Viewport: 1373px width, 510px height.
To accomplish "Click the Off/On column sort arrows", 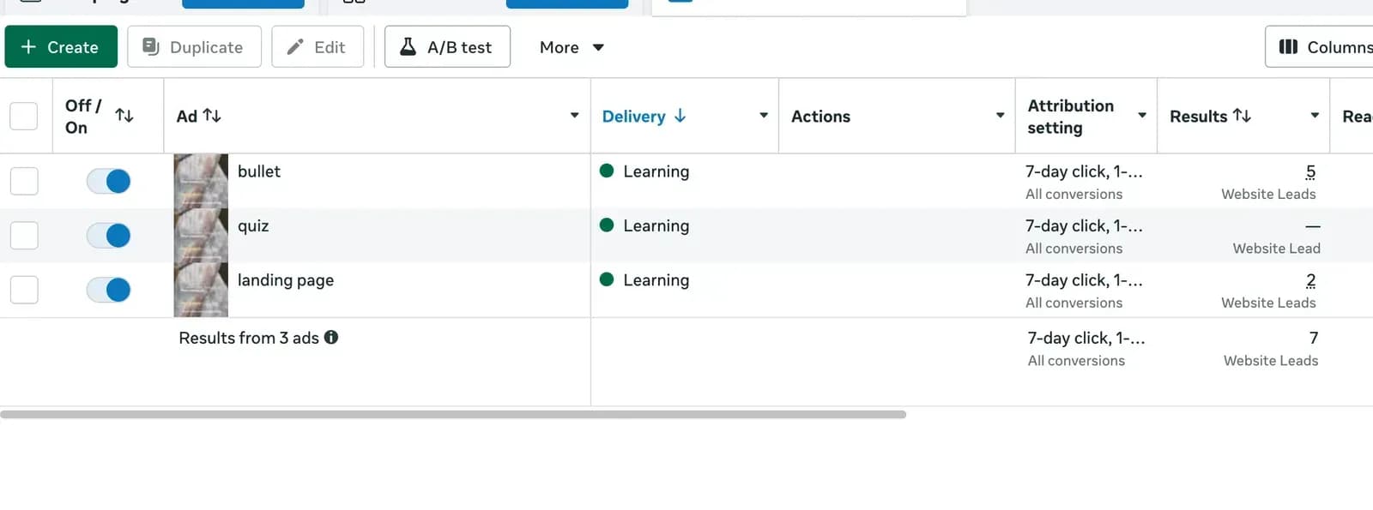I will pyautogui.click(x=124, y=116).
